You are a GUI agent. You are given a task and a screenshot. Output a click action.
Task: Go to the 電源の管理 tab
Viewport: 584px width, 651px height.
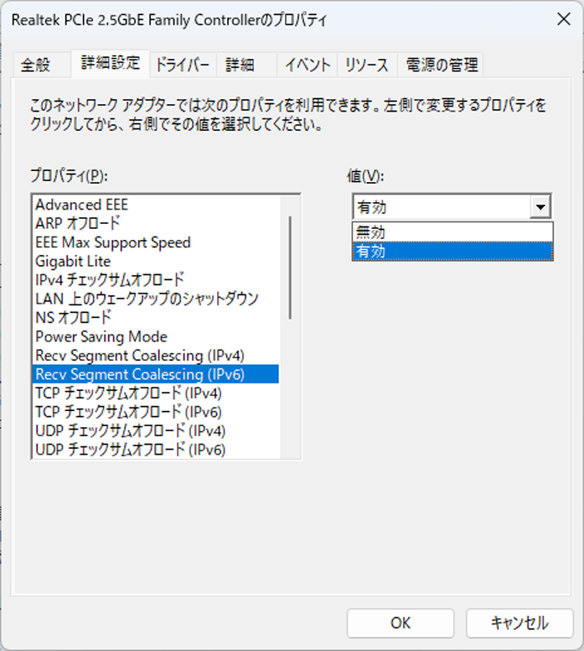pyautogui.click(x=441, y=65)
